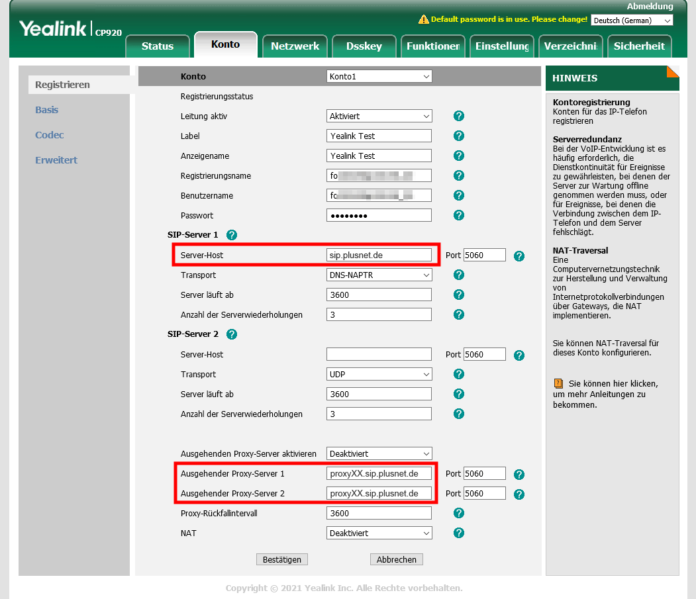Viewport: 696px width, 599px height.
Task: Click SIP-Server 1 Server-Host field
Action: pos(379,255)
